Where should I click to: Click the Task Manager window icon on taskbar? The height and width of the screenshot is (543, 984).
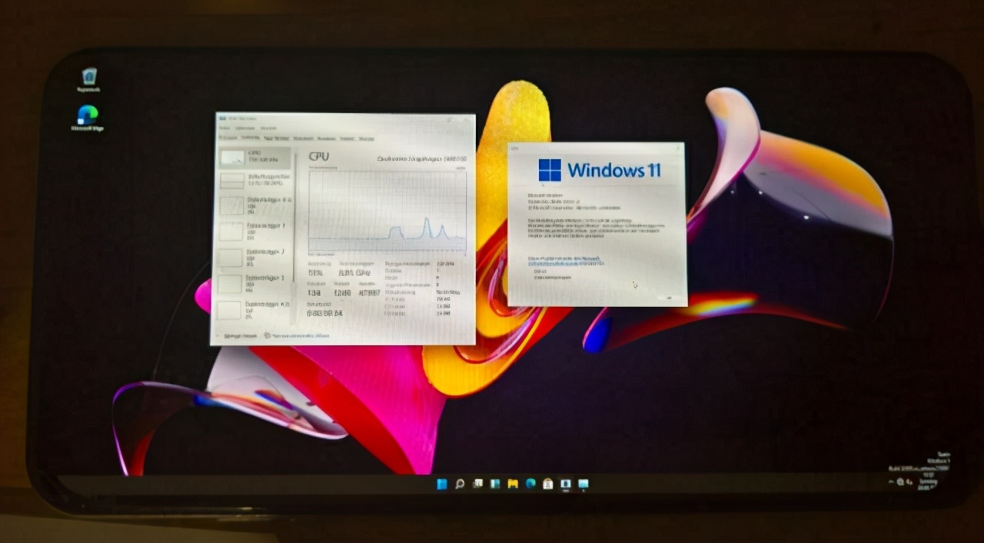coord(566,484)
